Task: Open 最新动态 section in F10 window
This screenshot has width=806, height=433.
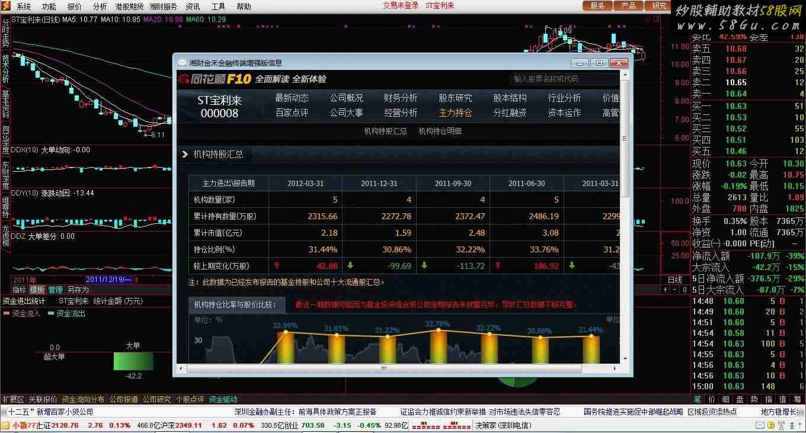Action: (x=292, y=98)
